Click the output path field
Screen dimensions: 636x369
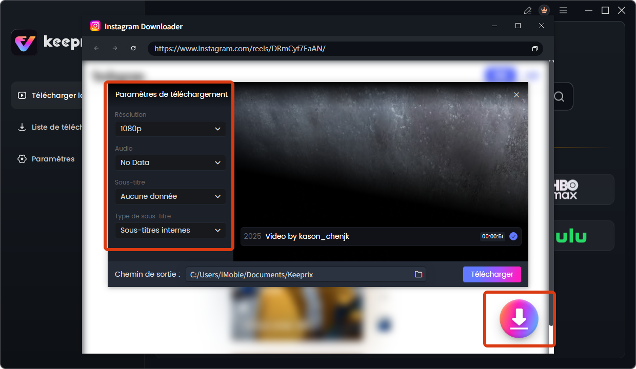point(300,275)
